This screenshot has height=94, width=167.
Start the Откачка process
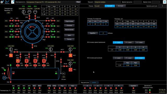69,26
